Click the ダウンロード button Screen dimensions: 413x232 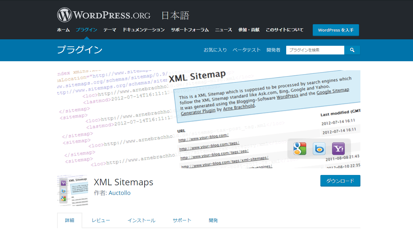[340, 181]
